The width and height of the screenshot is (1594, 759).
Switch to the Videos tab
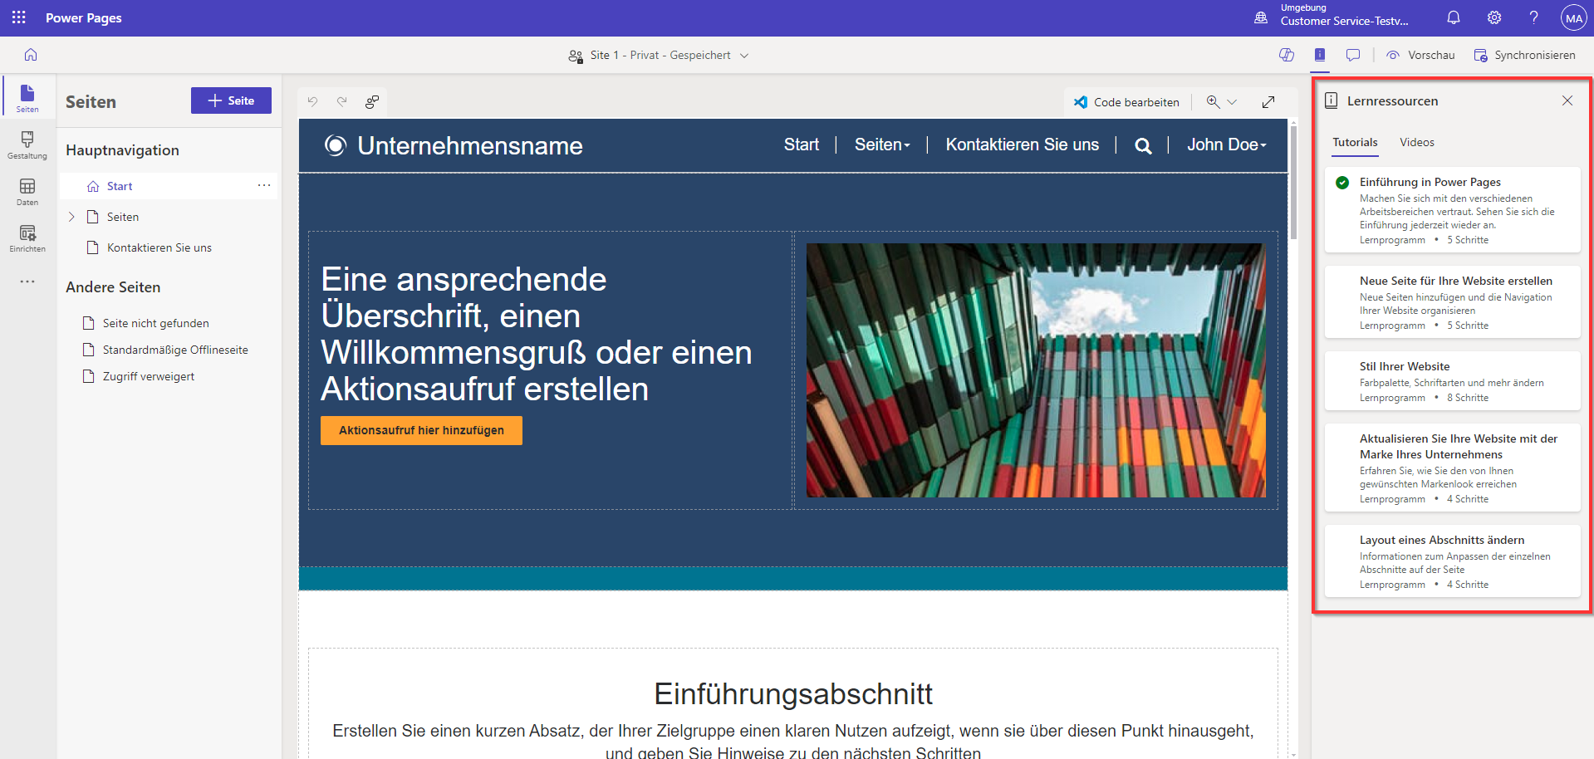(x=1417, y=142)
